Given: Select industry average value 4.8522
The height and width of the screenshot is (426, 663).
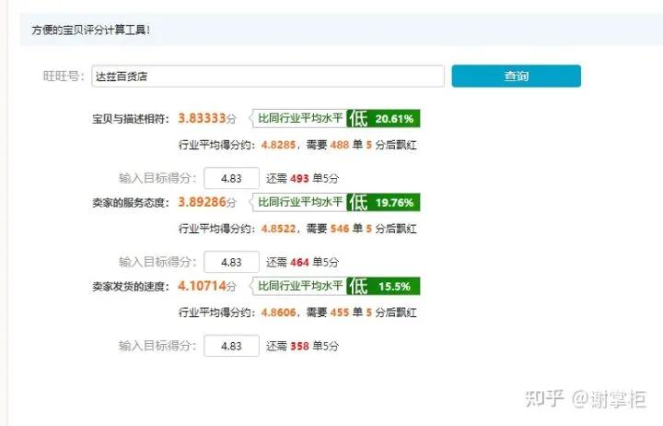Looking at the screenshot, I should 278,229.
